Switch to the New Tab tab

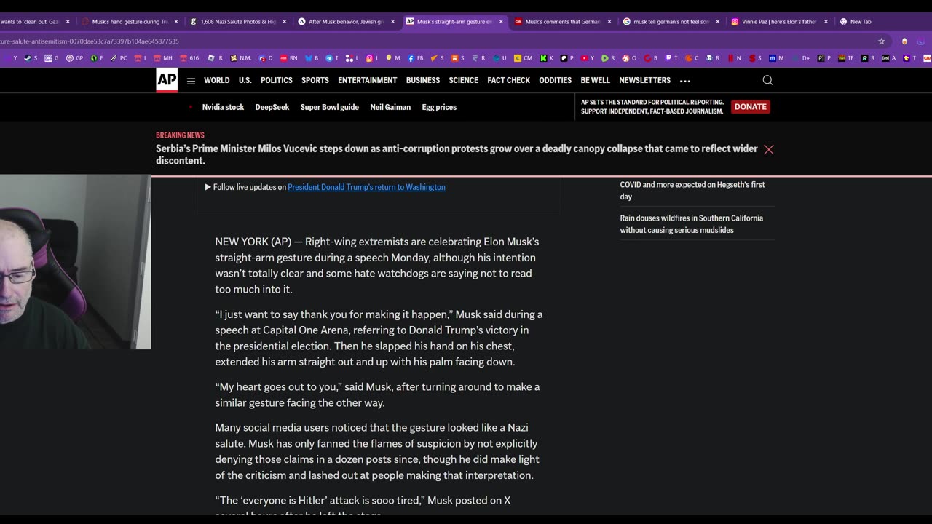[859, 22]
